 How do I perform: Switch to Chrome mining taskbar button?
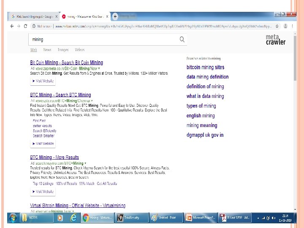(x=97, y=218)
